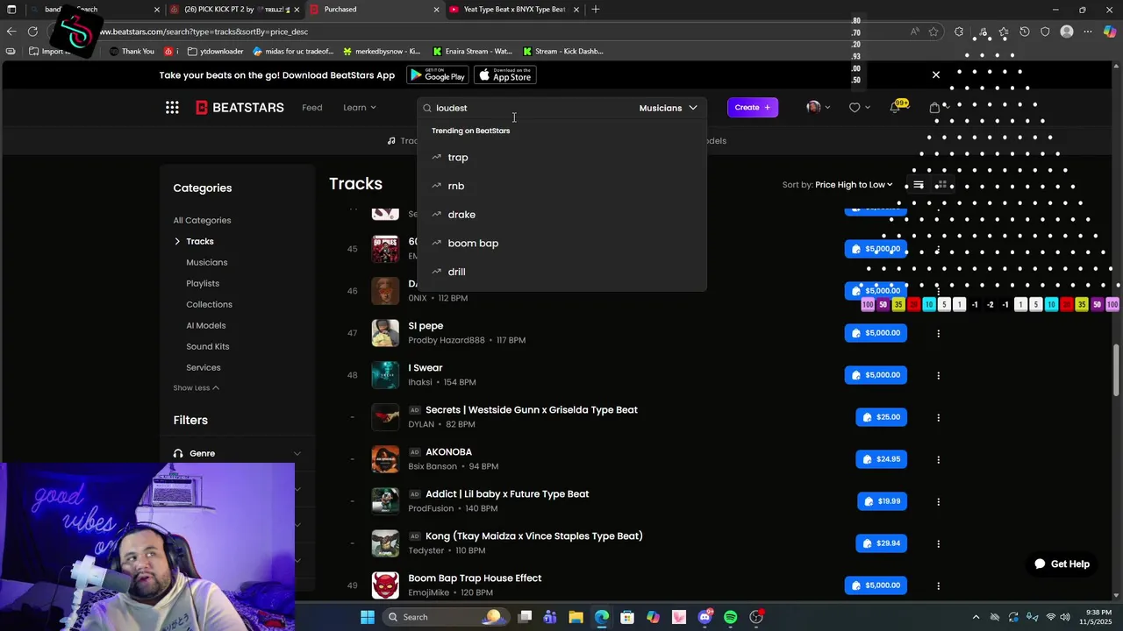Buy AKONOBA for $24.95
1123x631 pixels.
(x=881, y=459)
